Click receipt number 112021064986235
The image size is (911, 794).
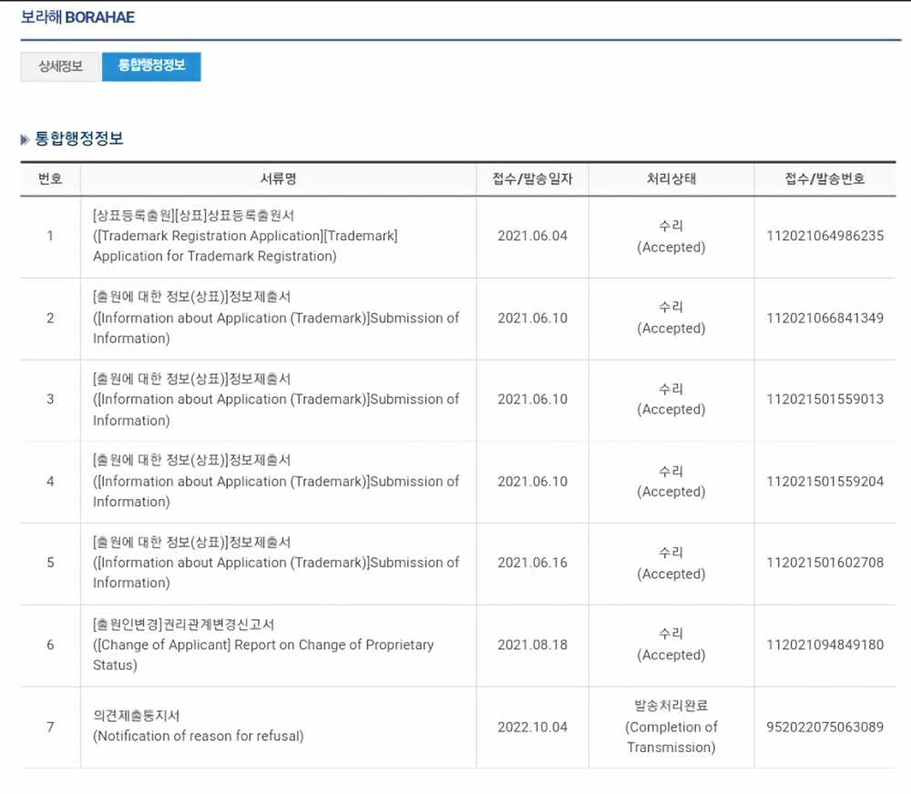[x=825, y=236]
